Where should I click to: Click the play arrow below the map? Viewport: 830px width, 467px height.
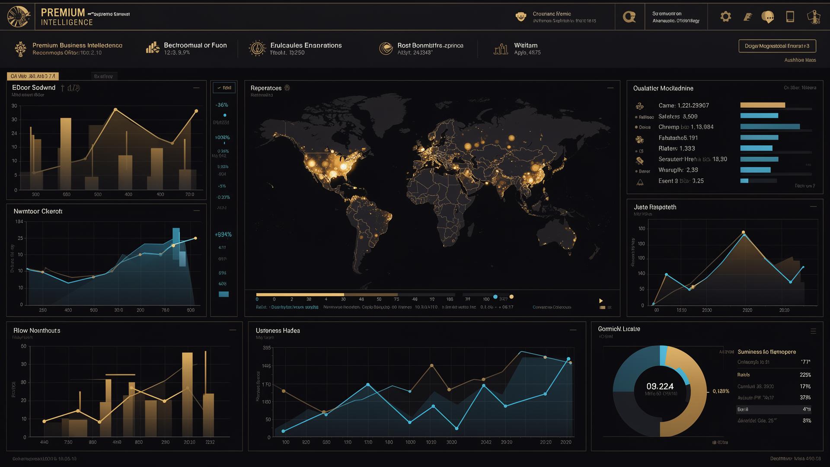[600, 301]
